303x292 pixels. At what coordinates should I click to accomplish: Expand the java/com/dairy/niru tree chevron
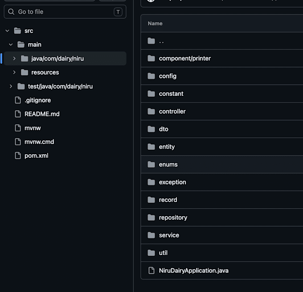coord(14,58)
